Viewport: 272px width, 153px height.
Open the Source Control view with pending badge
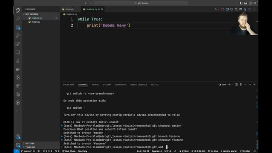(18, 27)
